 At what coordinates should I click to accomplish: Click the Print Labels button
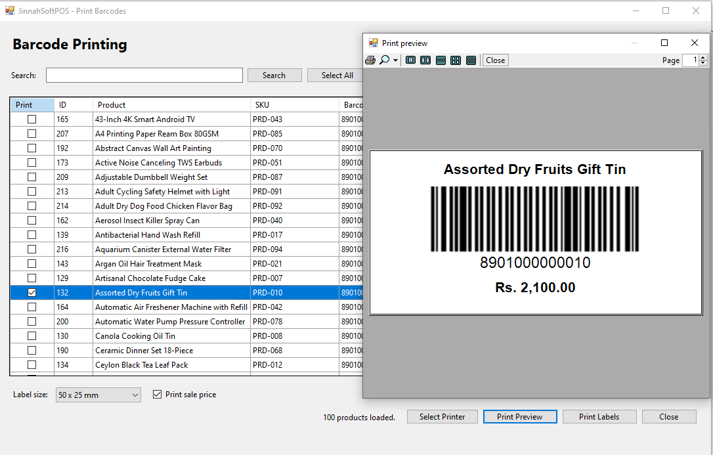[599, 417]
